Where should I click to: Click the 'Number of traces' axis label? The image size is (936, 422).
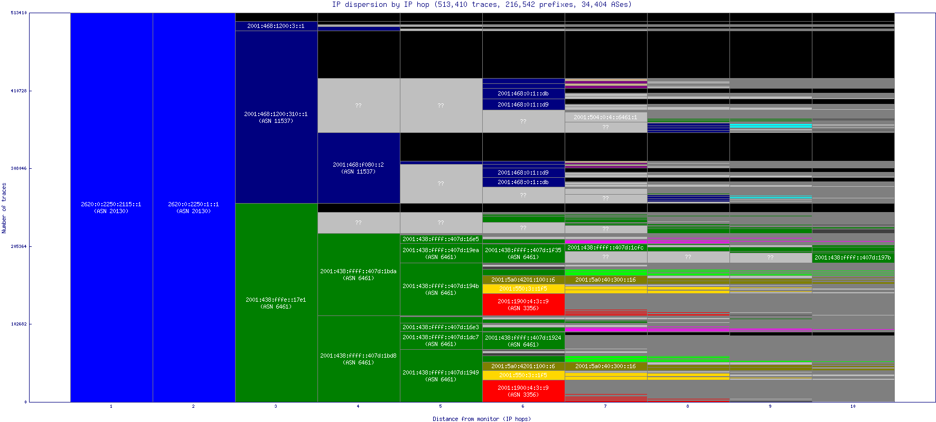point(4,208)
